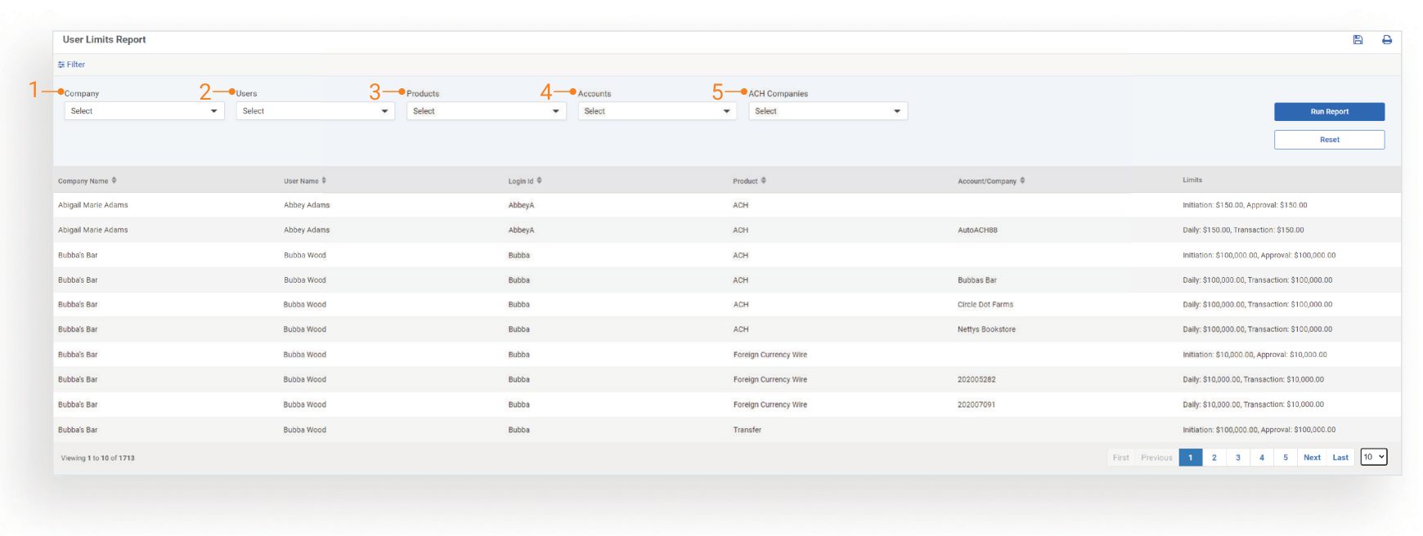Image resolution: width=1423 pixels, height=536 pixels.
Task: Sort by Company Name column arrows
Action: pos(114,181)
